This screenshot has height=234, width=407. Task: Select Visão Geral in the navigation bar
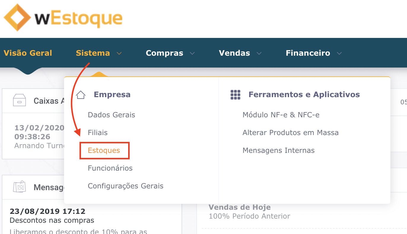point(28,53)
